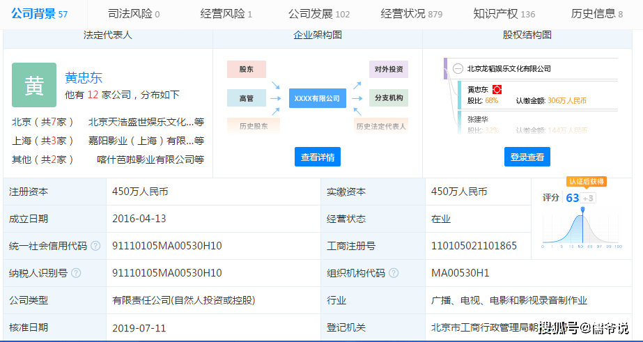Select the 在业 status value
643x342 pixels.
(441, 219)
